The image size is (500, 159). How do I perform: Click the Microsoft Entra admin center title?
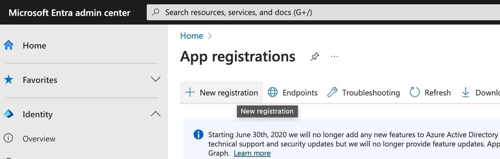point(70,13)
